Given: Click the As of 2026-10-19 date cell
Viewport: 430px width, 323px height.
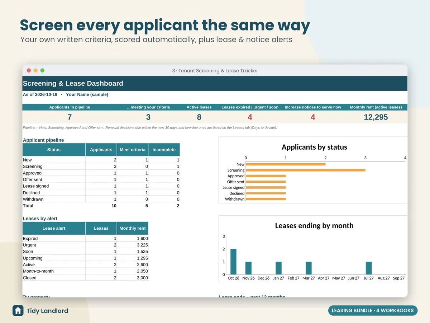Looking at the screenshot, I should (x=40, y=94).
